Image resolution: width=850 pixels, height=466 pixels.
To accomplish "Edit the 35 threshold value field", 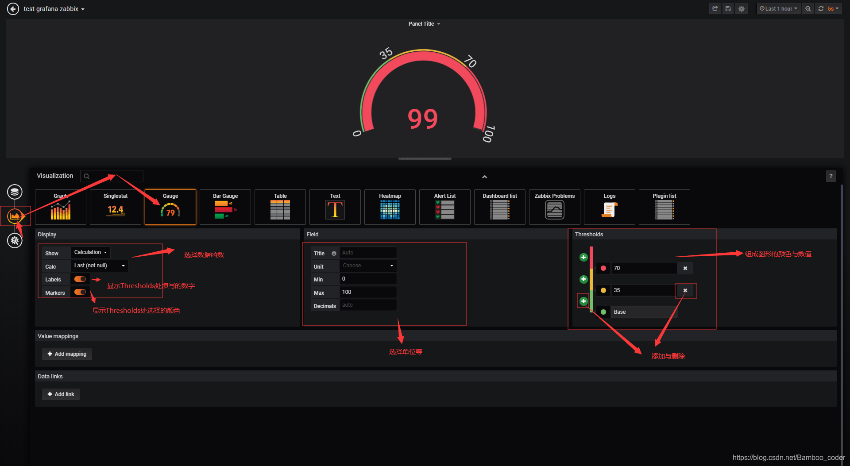I will [x=644, y=290].
